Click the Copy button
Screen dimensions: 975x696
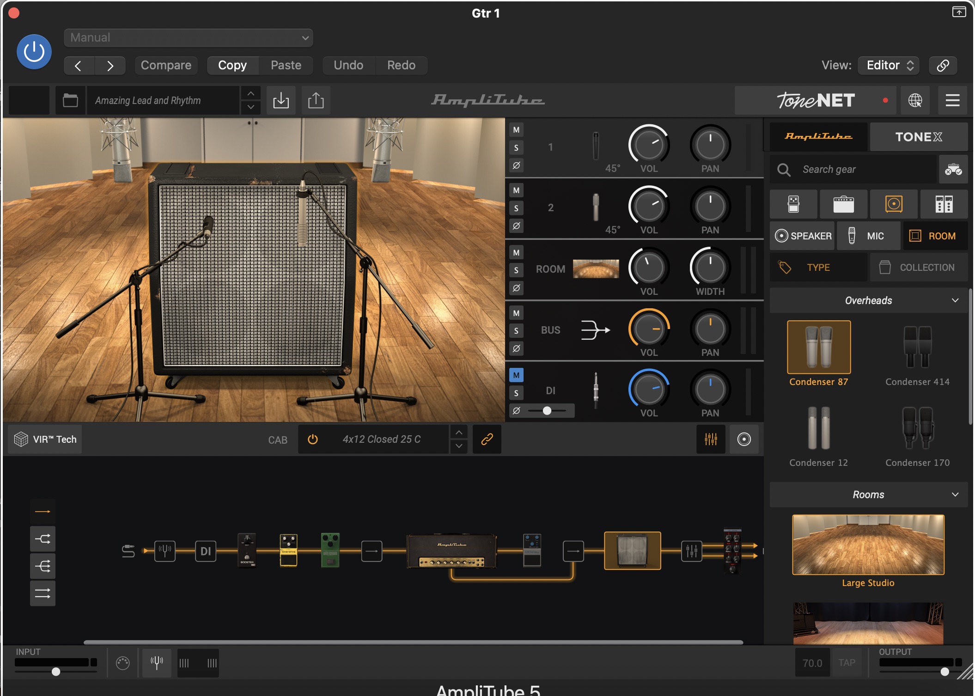[x=232, y=65]
